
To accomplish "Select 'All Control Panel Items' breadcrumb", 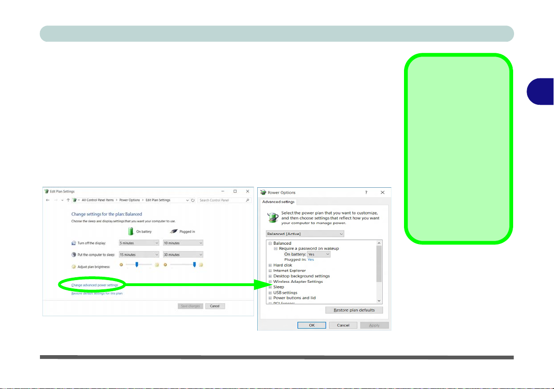I will 98,200.
